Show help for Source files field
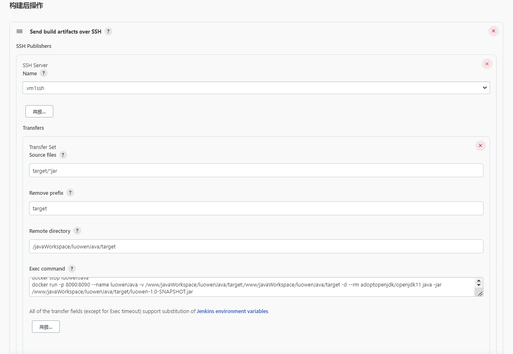513x354 pixels. tap(63, 155)
